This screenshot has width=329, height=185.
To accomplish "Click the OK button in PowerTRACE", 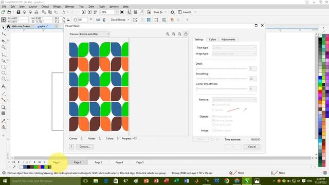I will coord(233,146).
